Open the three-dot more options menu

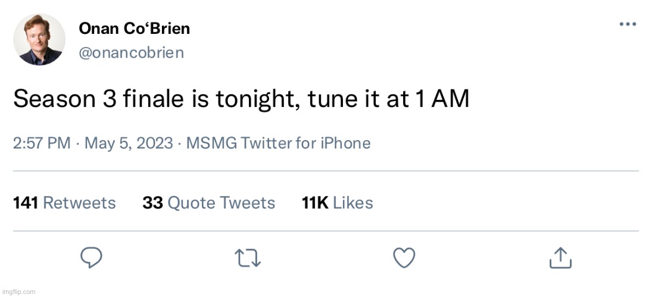point(628,24)
